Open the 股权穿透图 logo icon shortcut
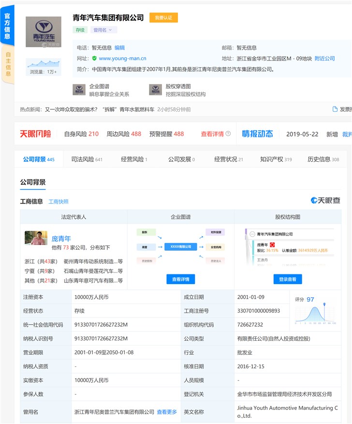Image resolution: width=352 pixels, height=424 pixels. pyautogui.click(x=156, y=90)
